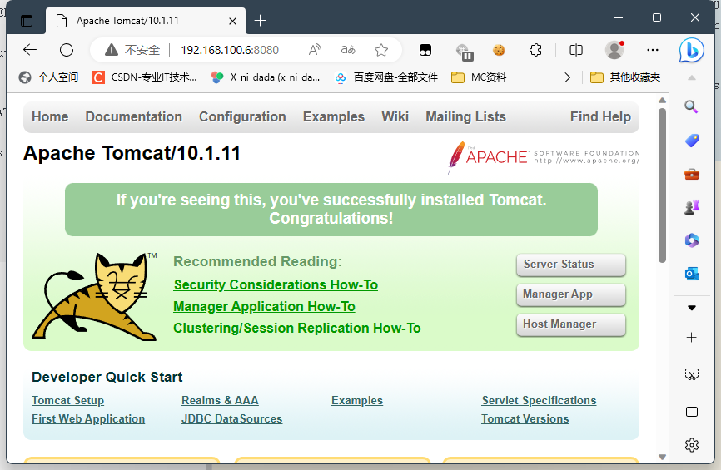Open the MC资料 bookmarks folder
Viewport: 721px width, 470px height.
tap(479, 77)
